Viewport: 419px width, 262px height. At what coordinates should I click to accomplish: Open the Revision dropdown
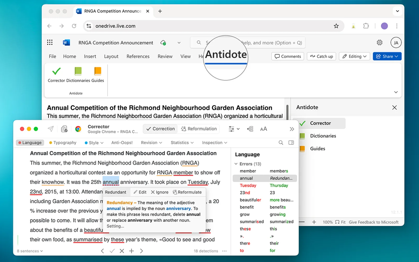point(151,143)
